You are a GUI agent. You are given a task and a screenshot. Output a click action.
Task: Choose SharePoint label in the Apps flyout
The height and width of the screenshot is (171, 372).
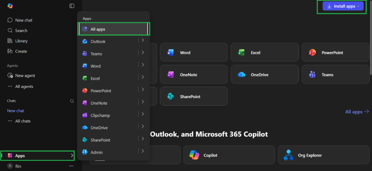(x=101, y=140)
